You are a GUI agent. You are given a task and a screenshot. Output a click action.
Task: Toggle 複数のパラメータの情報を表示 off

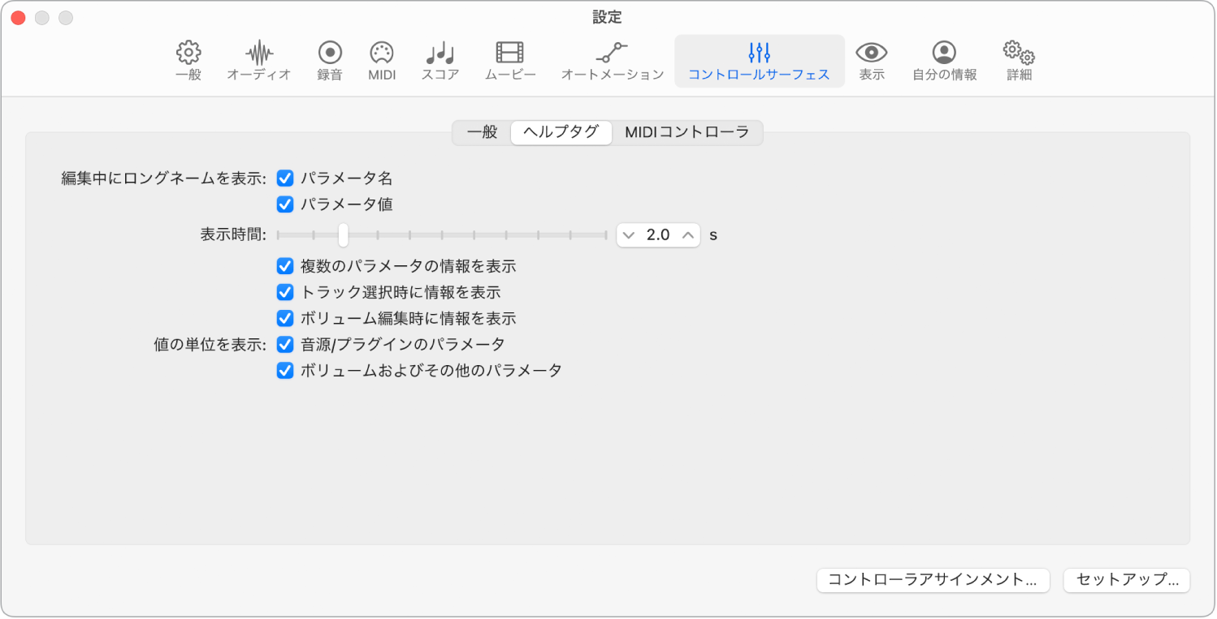tap(284, 265)
